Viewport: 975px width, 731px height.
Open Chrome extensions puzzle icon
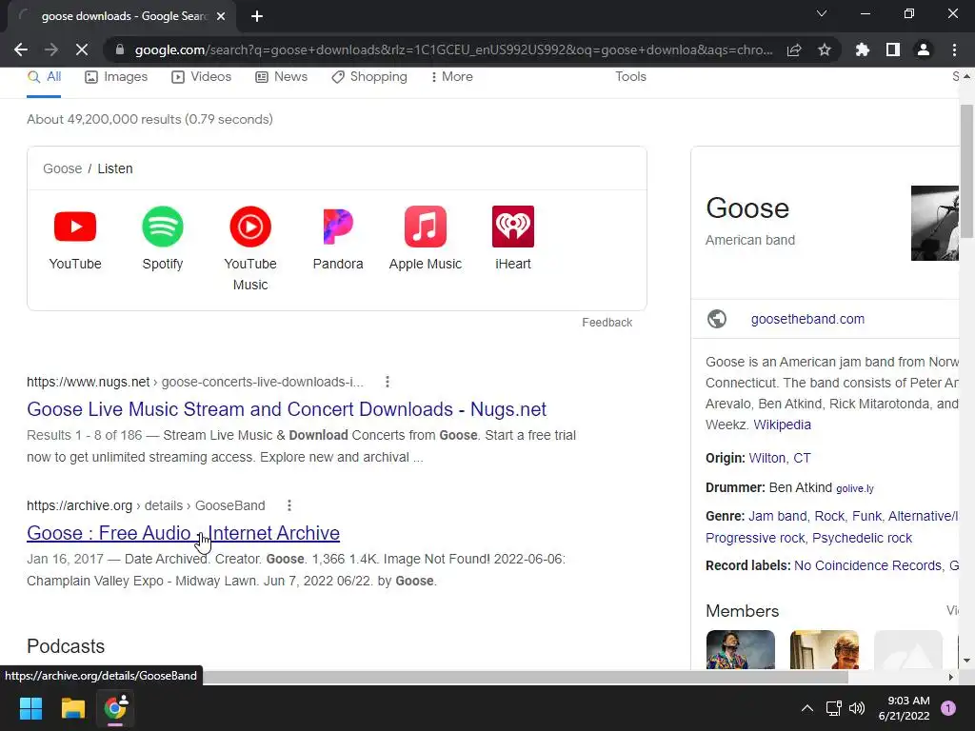click(863, 49)
